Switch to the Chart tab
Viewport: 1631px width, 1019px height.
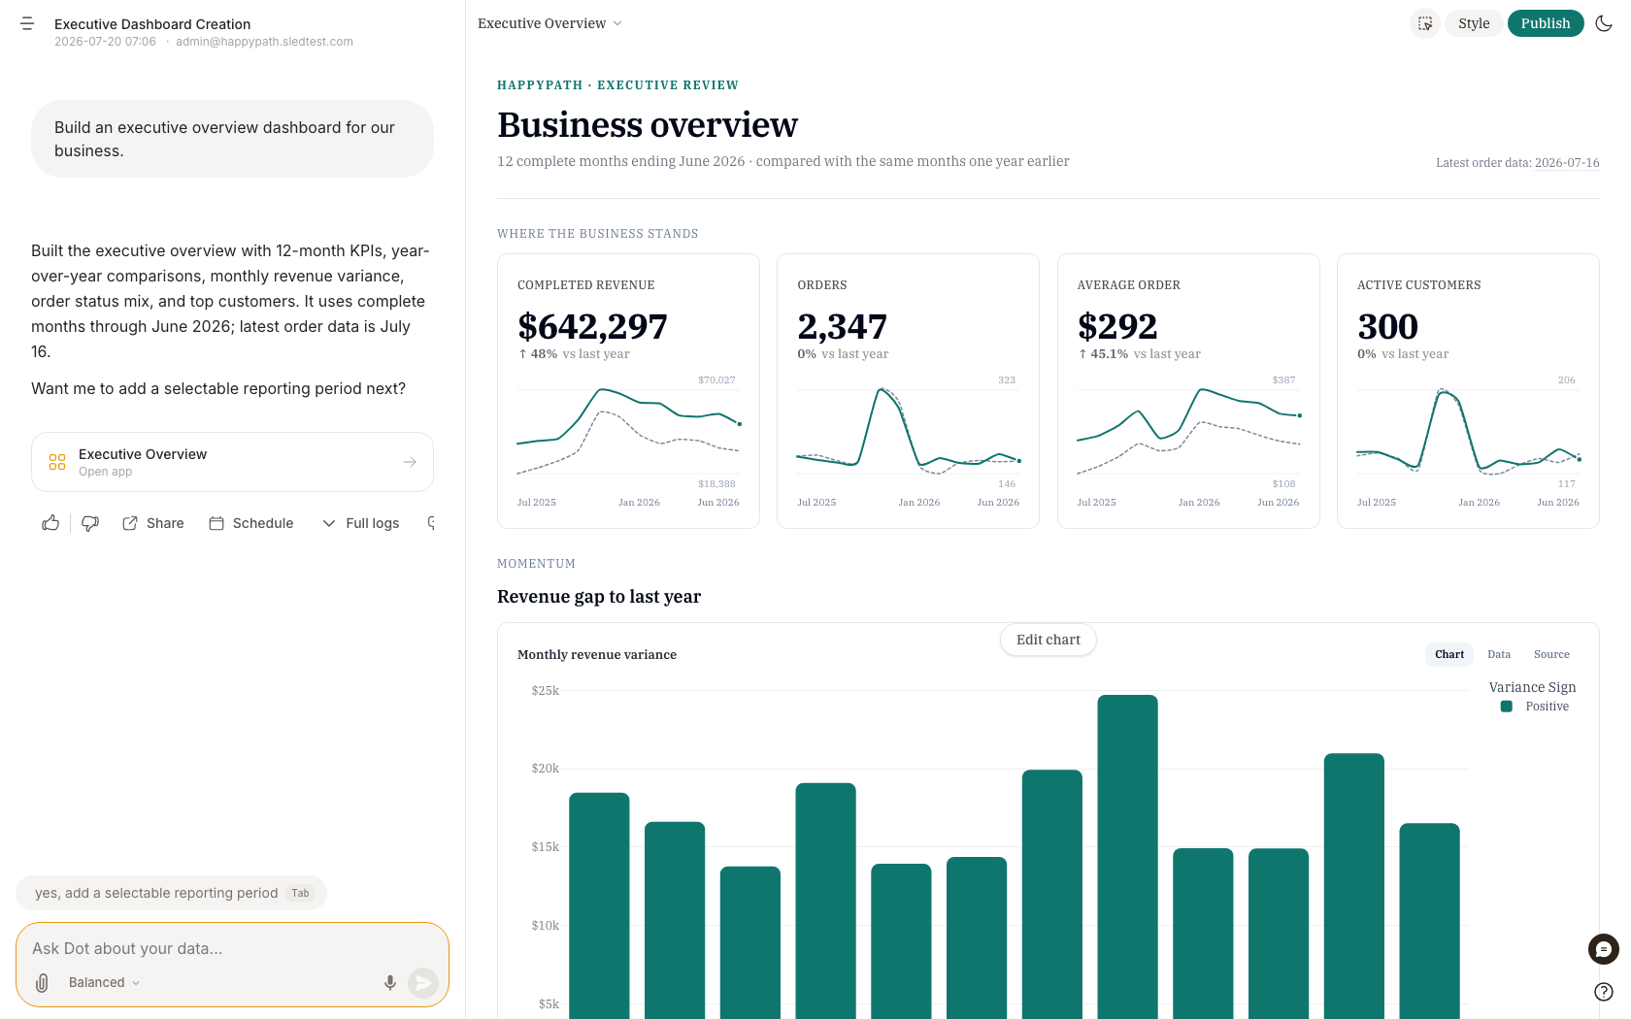coord(1449,654)
